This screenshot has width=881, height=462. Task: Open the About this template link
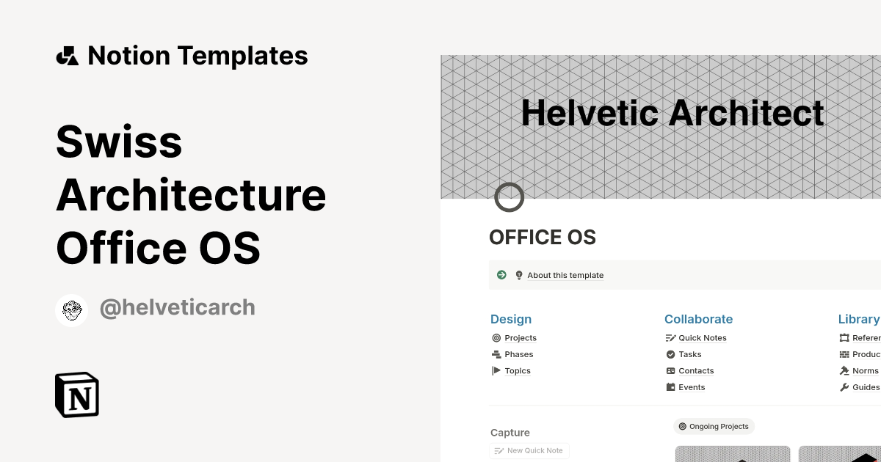tap(565, 274)
